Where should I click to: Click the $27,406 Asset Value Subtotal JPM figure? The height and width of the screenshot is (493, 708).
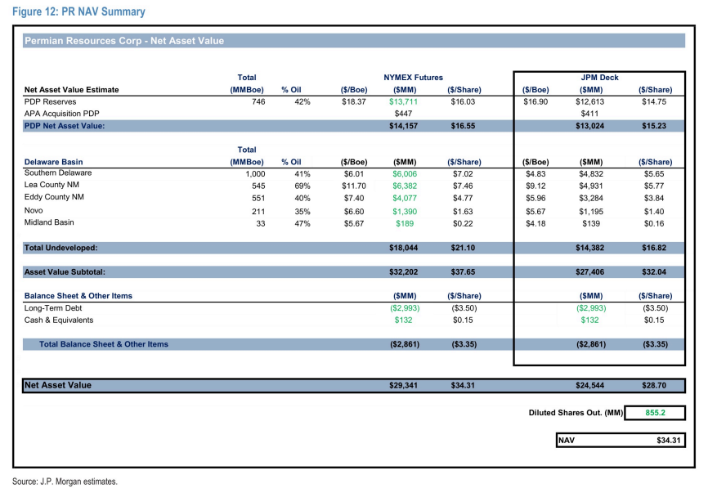tap(589, 272)
